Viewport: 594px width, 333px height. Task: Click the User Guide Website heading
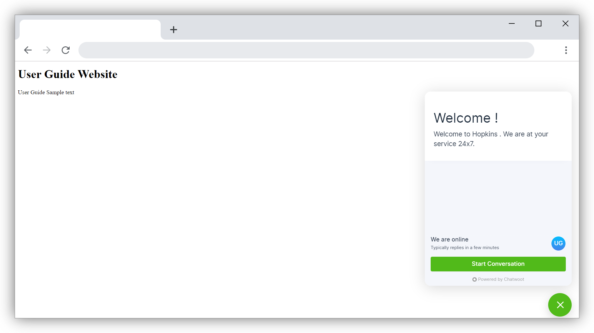(x=67, y=74)
